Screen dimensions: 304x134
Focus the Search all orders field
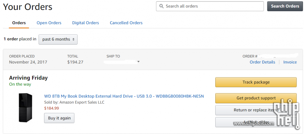[x=210, y=6]
